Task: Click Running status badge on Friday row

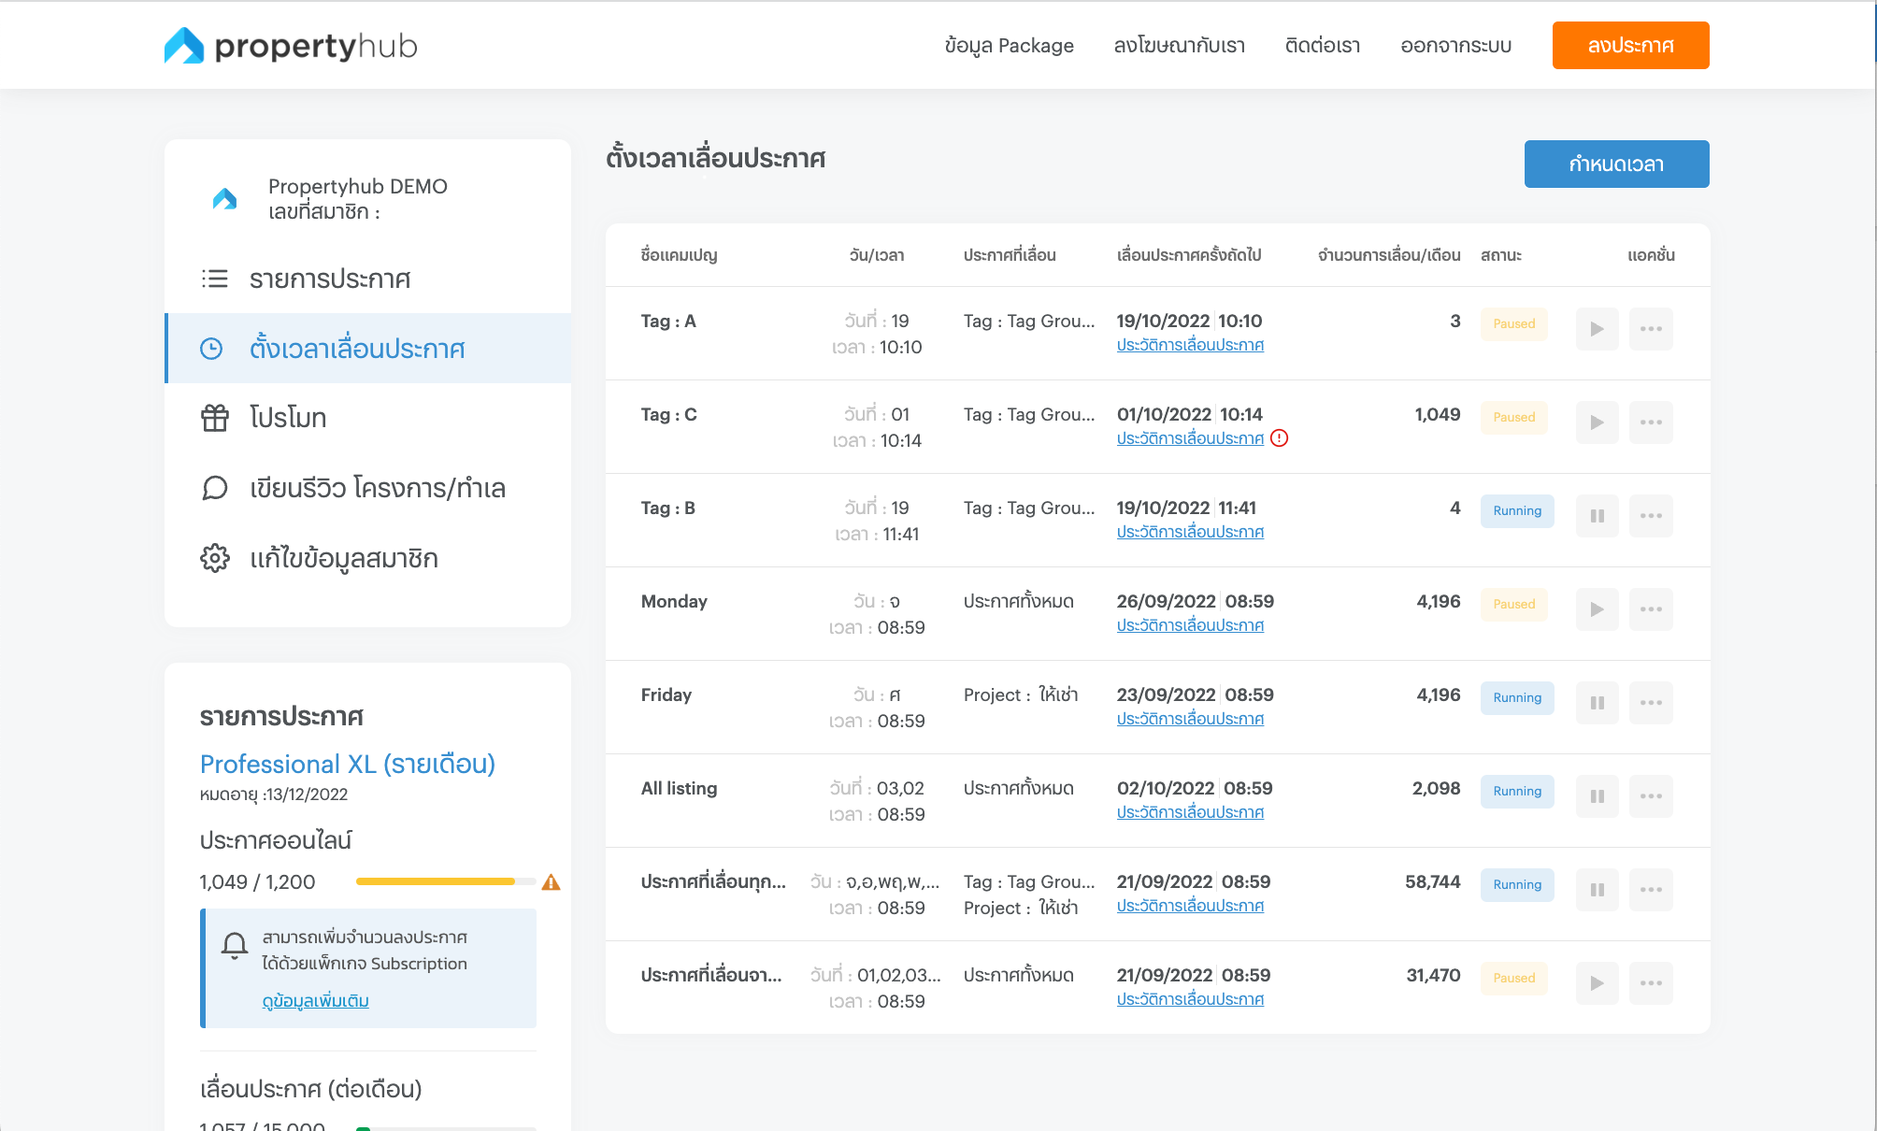Action: (x=1516, y=698)
